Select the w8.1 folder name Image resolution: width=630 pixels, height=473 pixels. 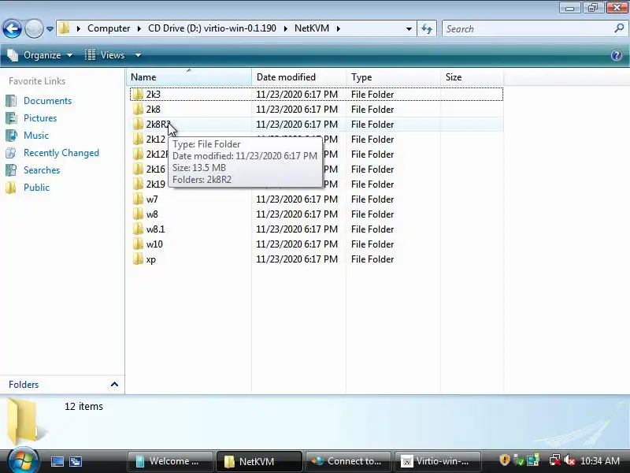tap(155, 229)
